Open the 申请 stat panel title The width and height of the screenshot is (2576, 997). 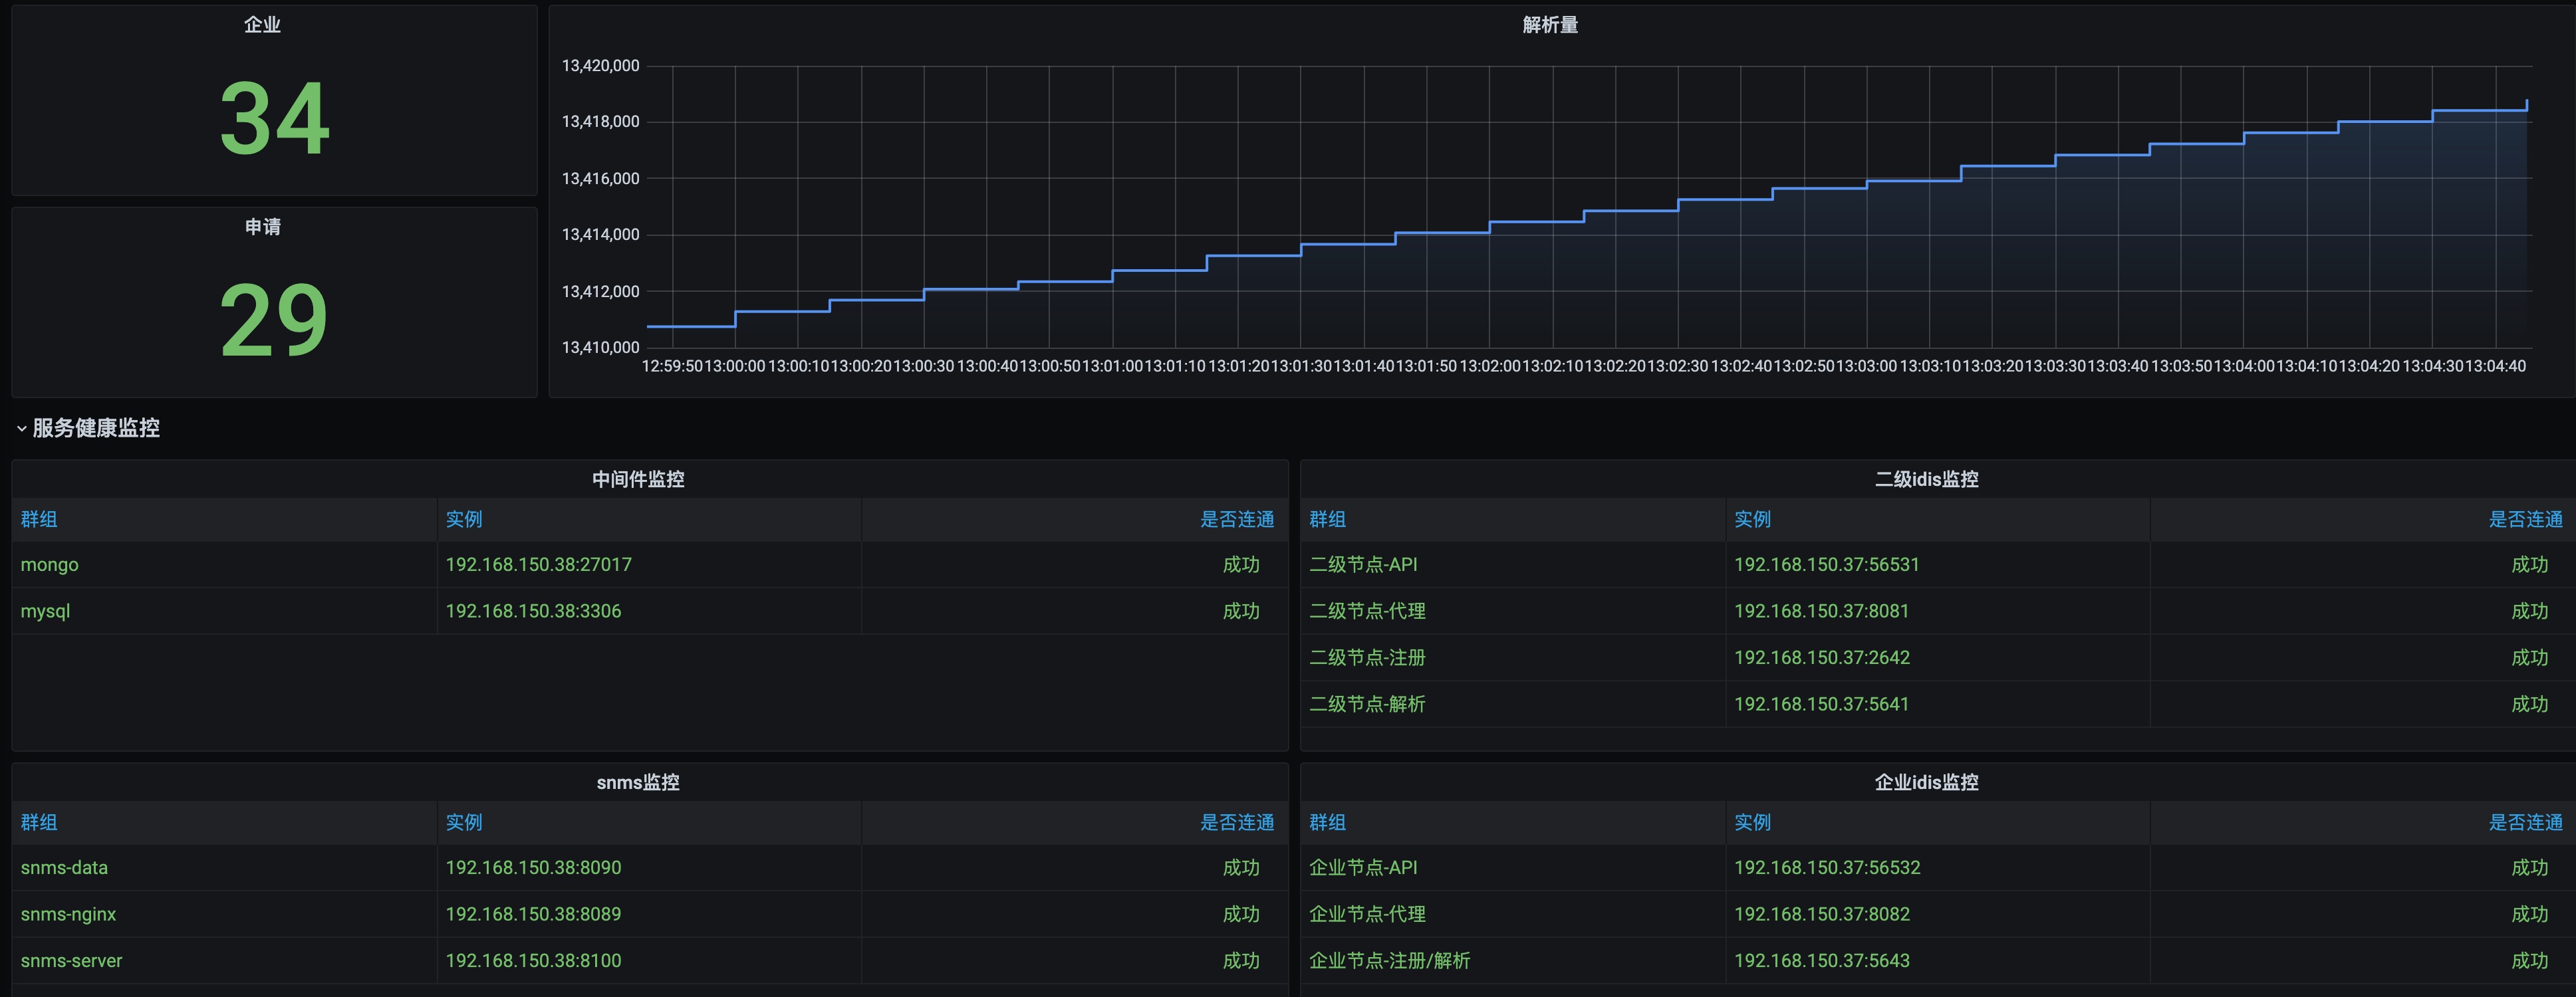pyautogui.click(x=262, y=227)
